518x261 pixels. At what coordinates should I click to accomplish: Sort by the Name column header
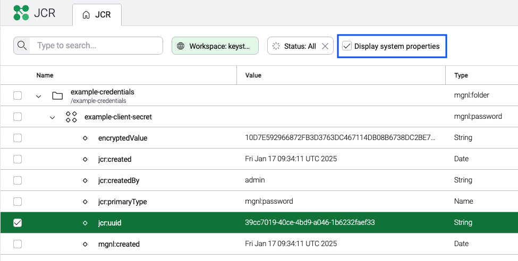(x=45, y=75)
